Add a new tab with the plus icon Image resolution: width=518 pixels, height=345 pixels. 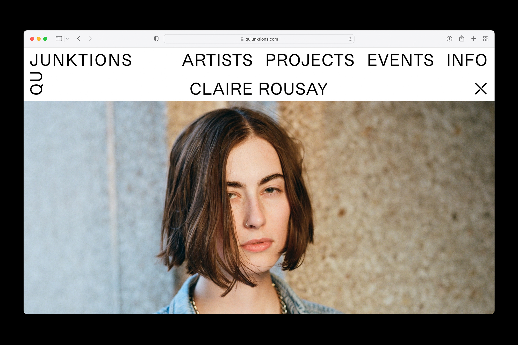coord(473,39)
